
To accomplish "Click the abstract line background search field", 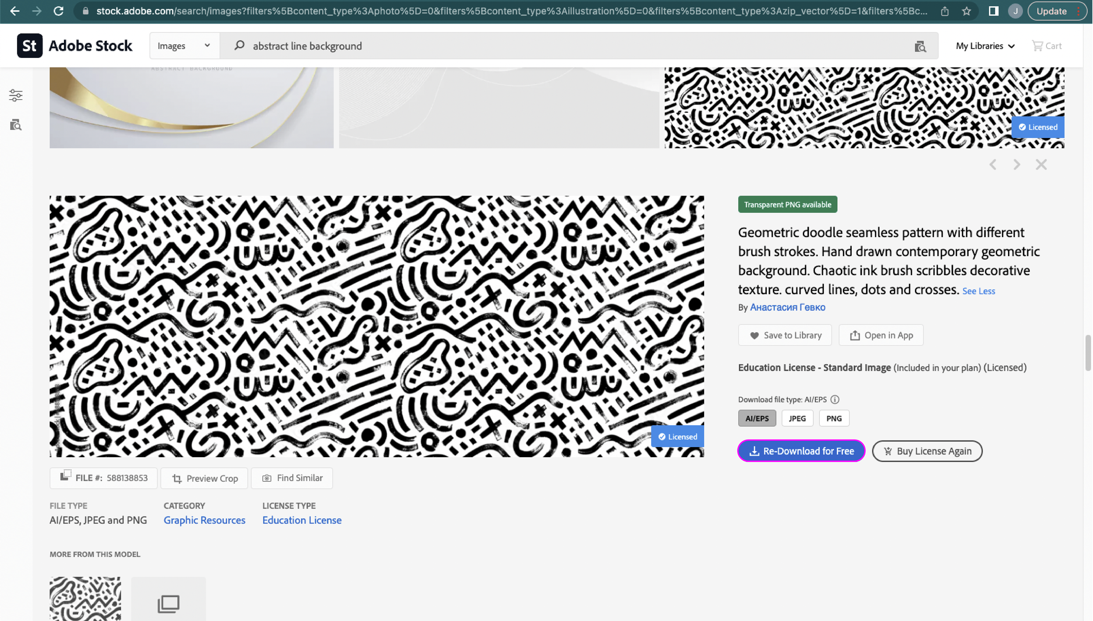I will [555, 46].
